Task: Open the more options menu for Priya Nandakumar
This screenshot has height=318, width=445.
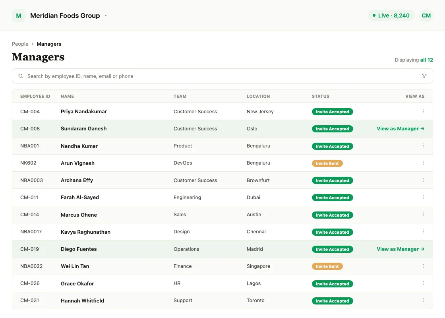Action: [423, 112]
